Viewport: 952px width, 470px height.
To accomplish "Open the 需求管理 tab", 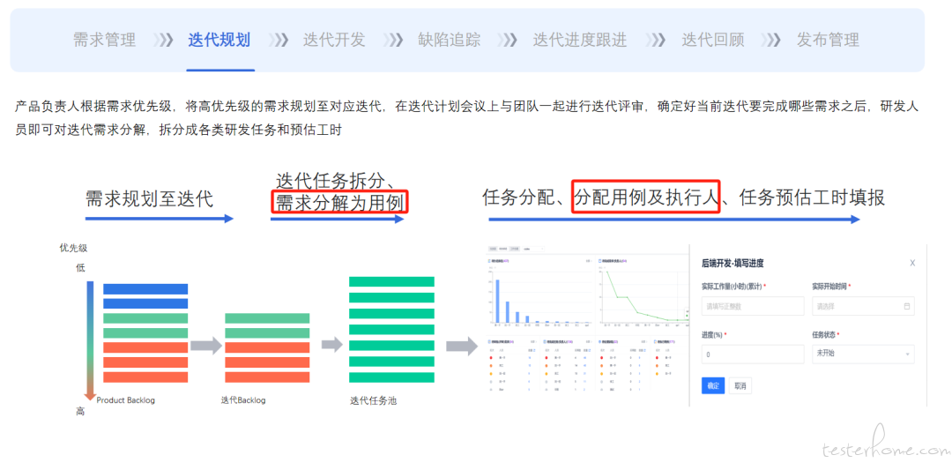I will pos(104,40).
